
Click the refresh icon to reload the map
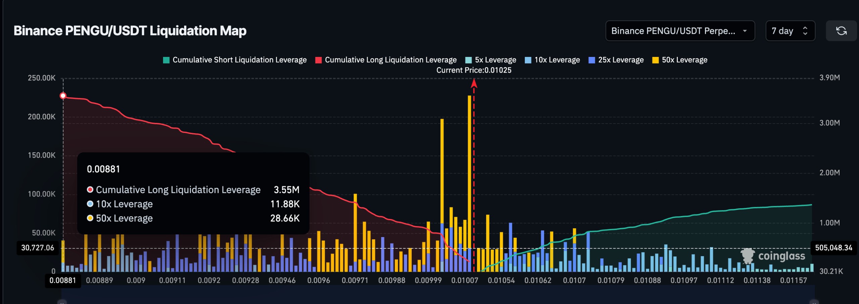coord(842,31)
